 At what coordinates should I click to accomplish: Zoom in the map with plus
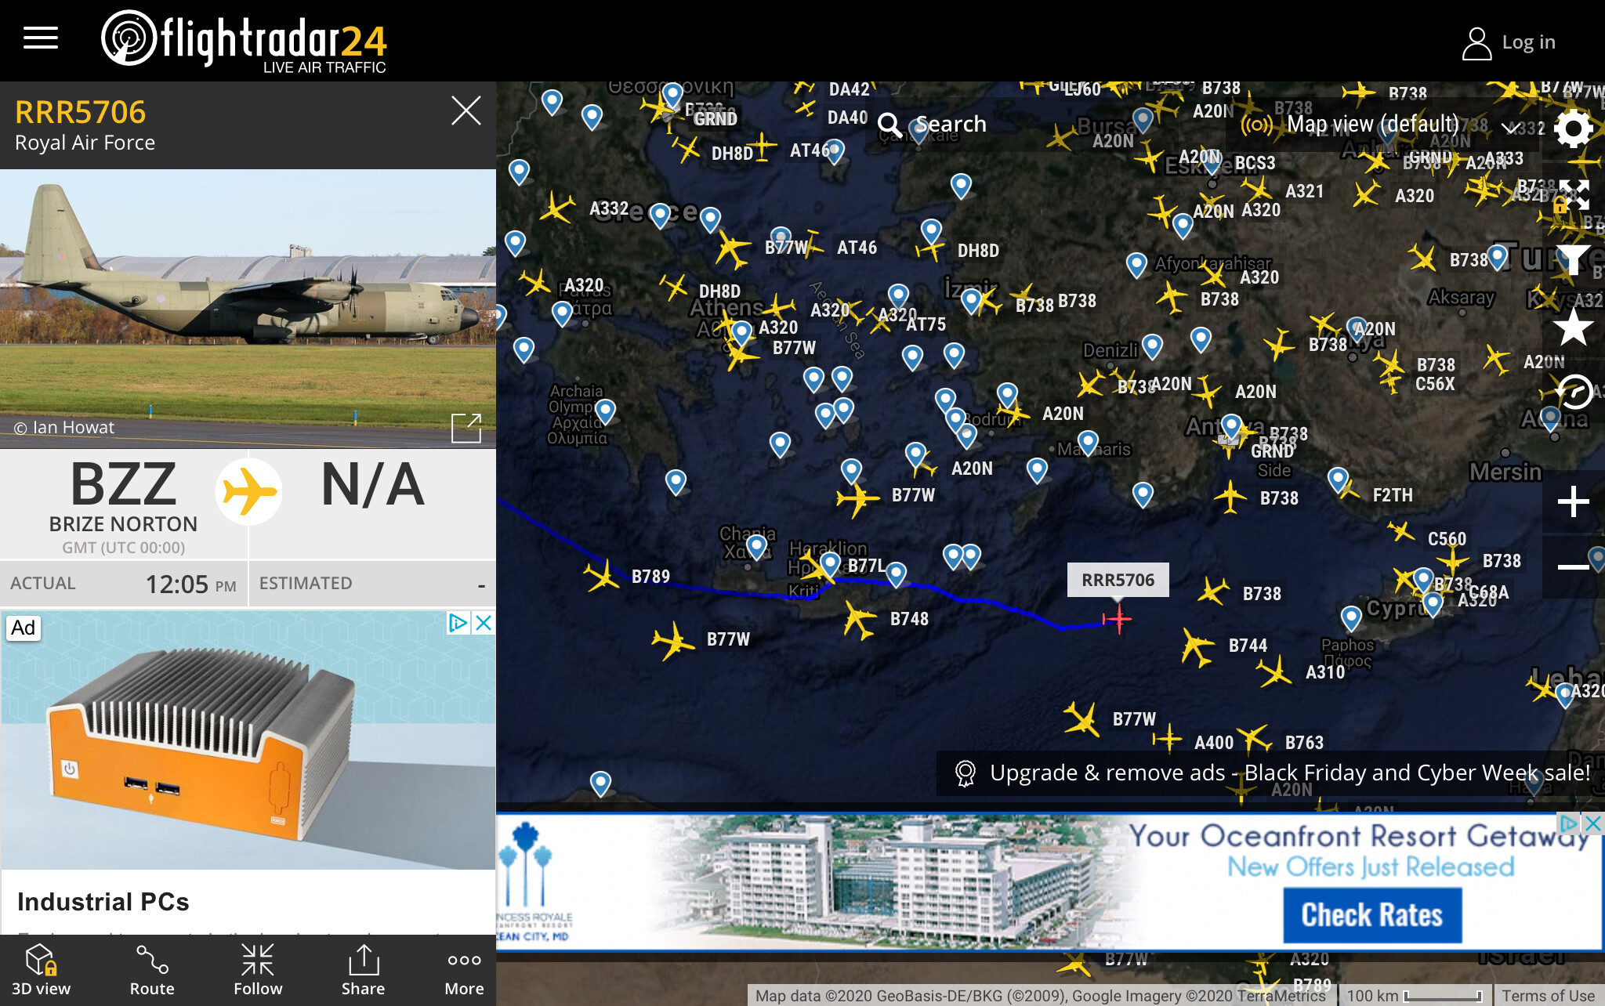click(x=1573, y=502)
